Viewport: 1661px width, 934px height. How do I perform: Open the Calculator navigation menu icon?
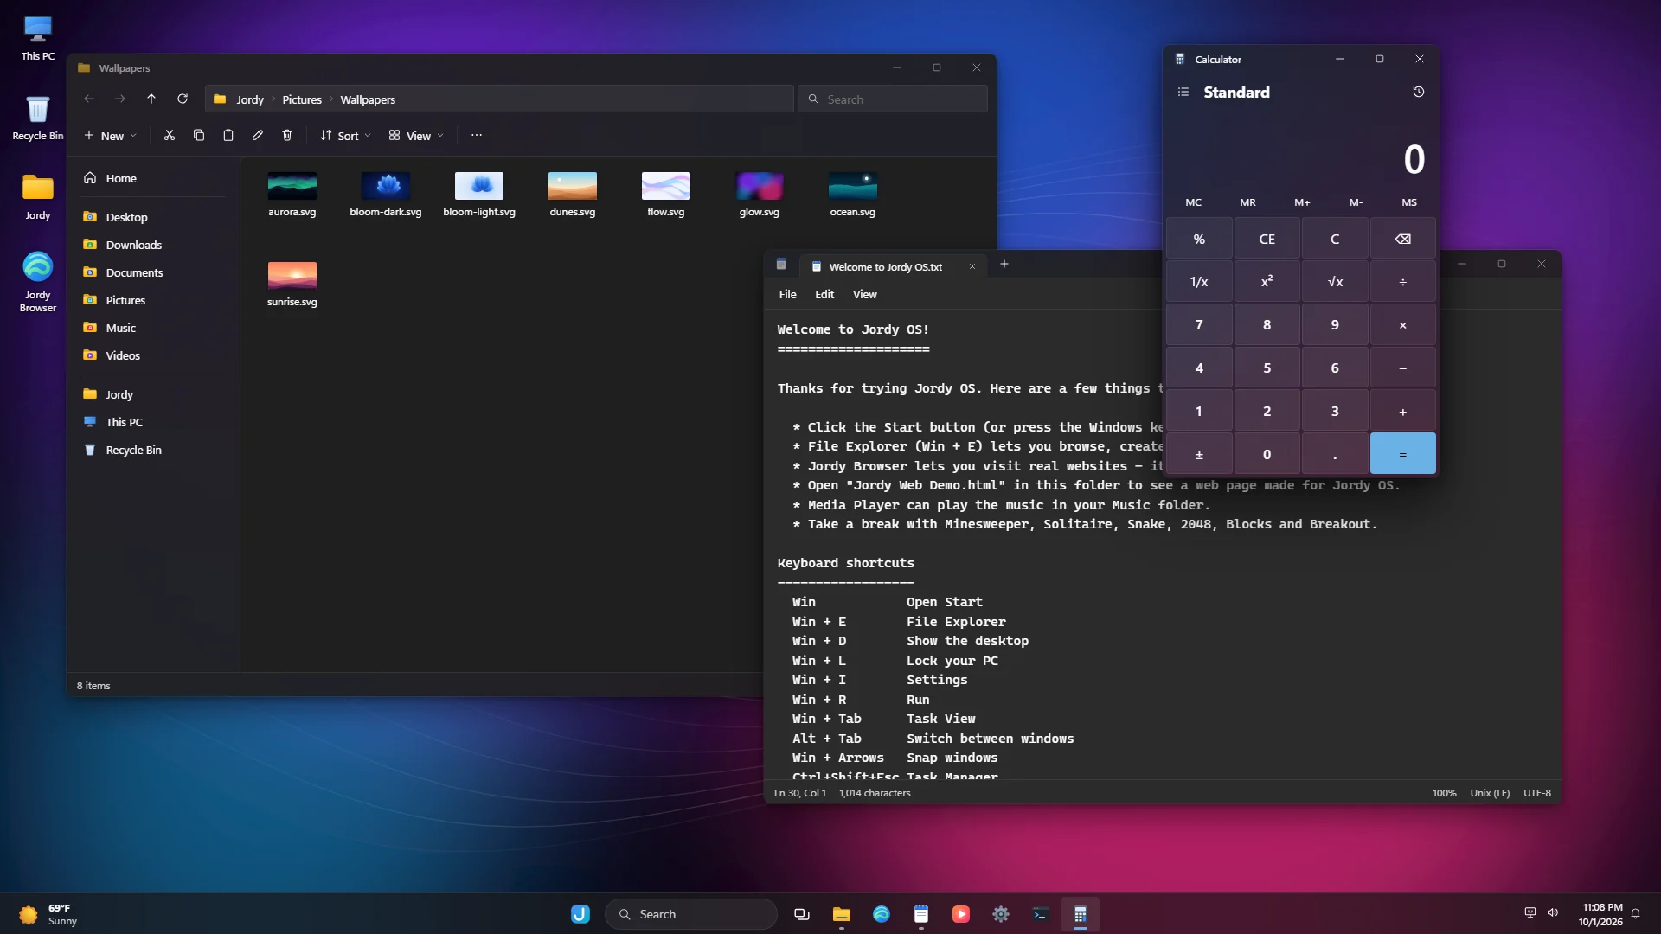click(1183, 92)
